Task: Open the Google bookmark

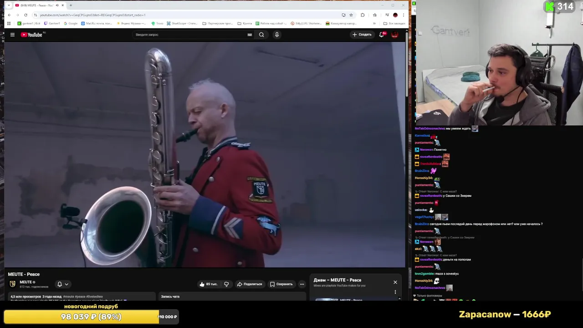Action: pos(71,23)
